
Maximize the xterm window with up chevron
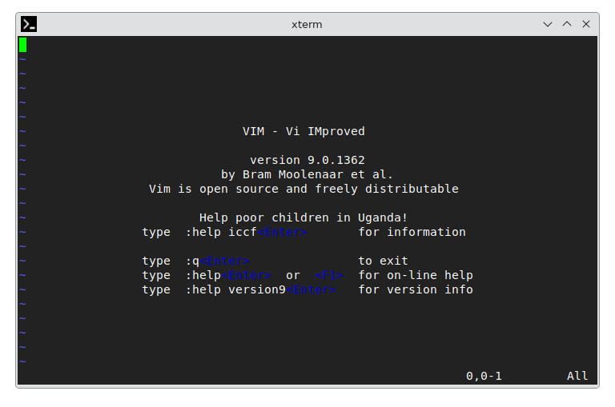click(x=567, y=24)
